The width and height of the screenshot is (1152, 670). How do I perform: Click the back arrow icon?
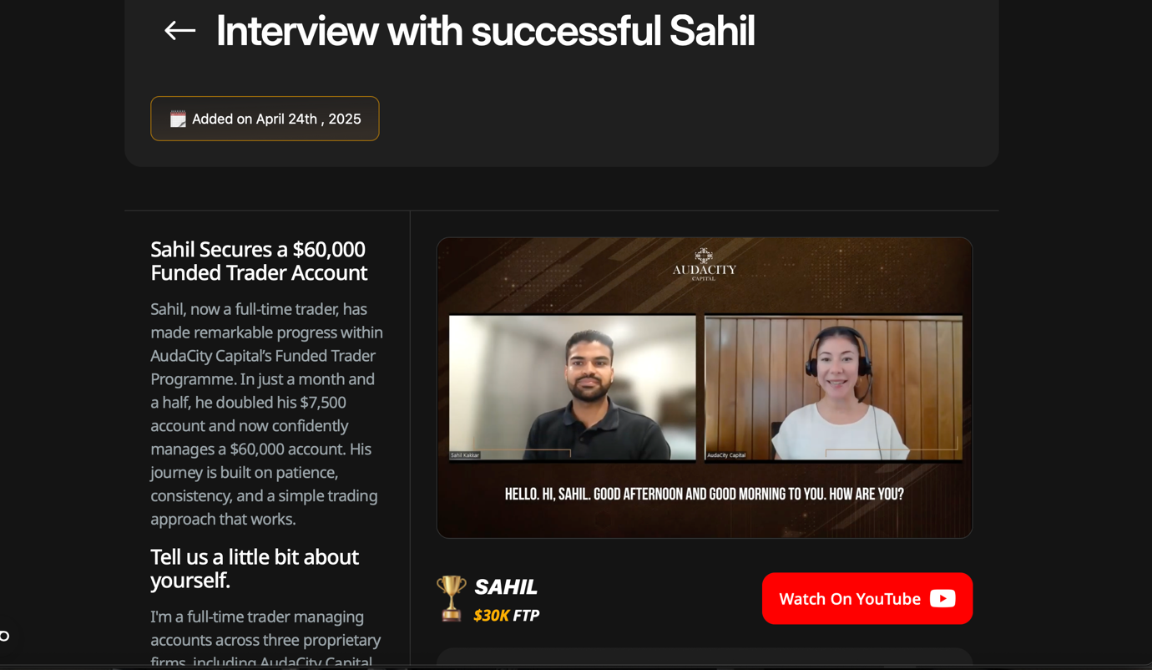click(x=179, y=31)
